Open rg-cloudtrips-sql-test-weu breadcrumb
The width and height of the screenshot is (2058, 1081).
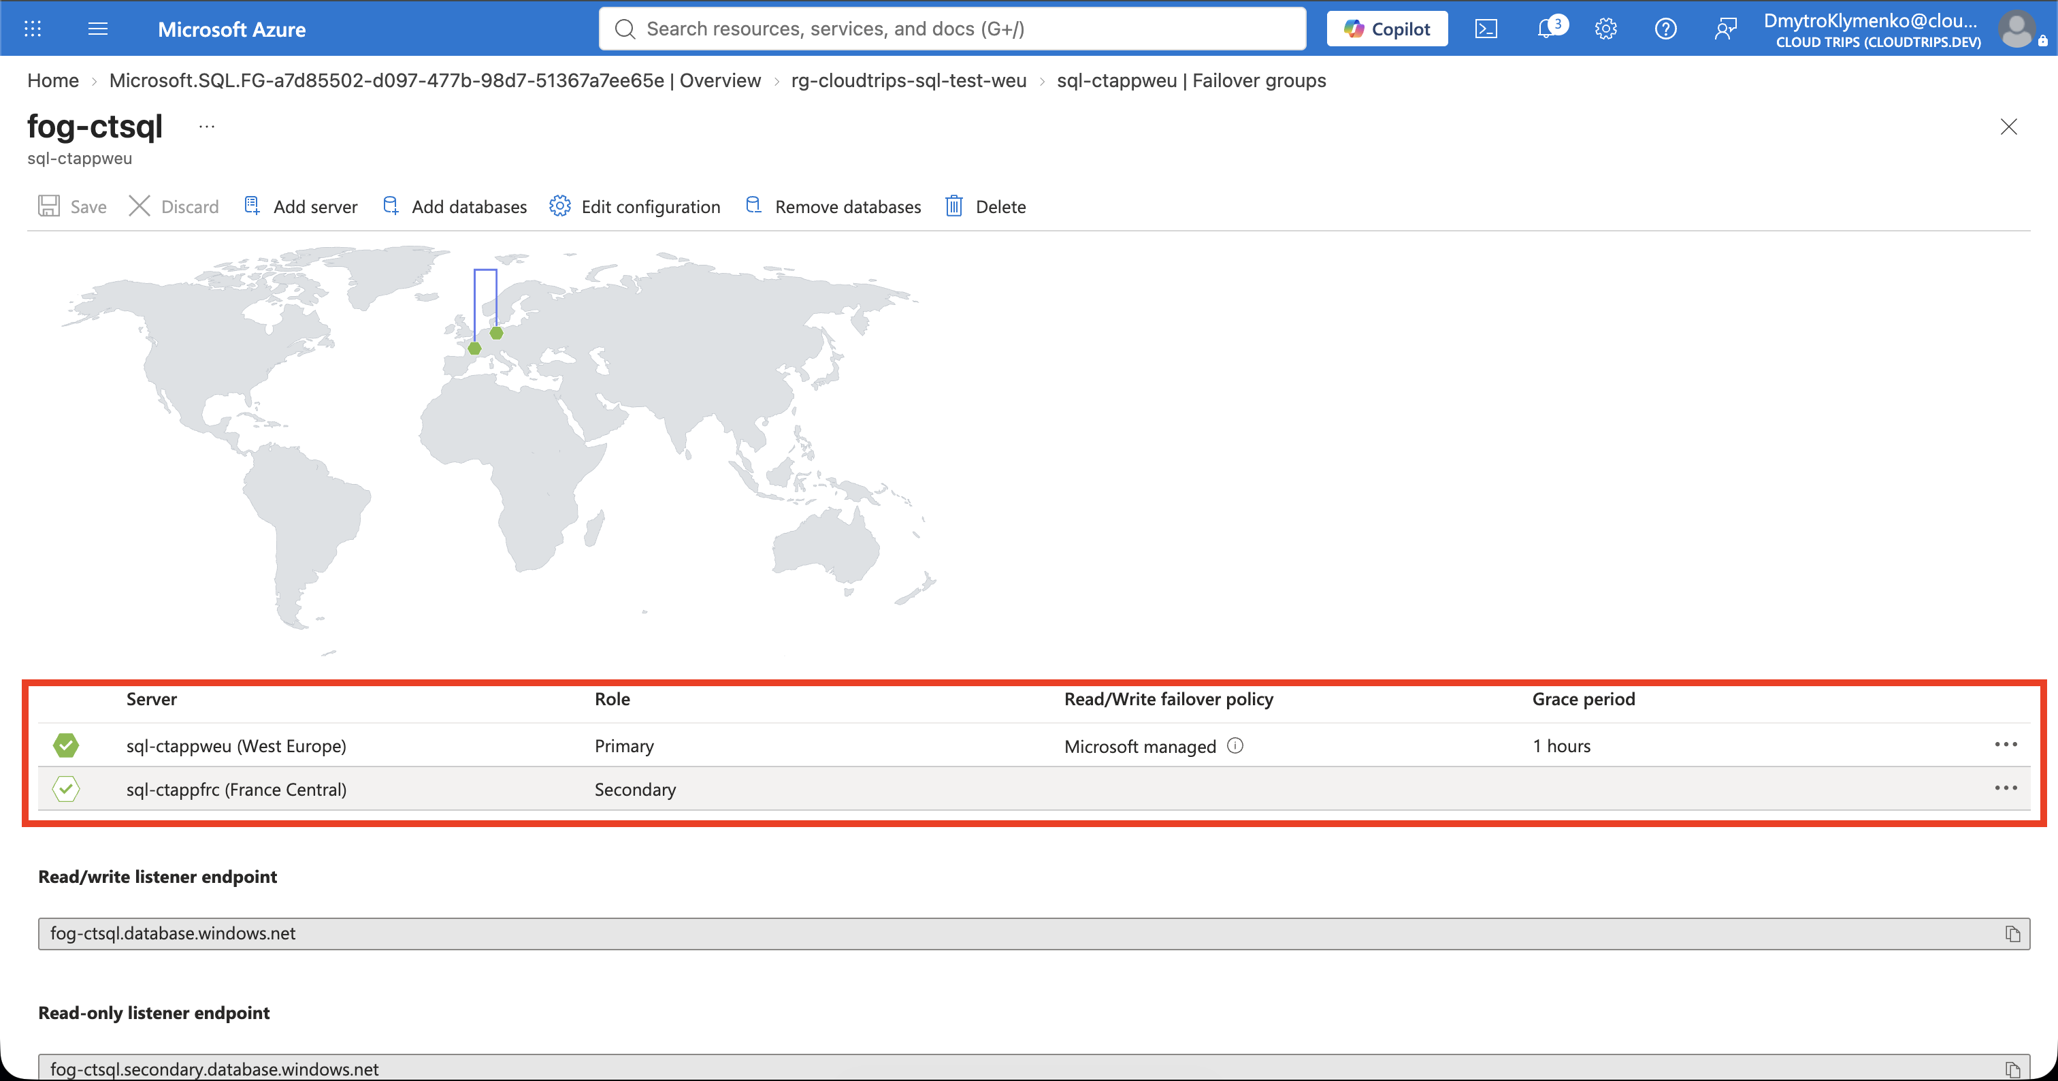909,81
